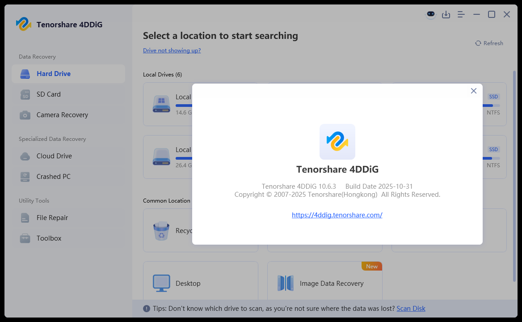Viewport: 522px width, 322px height.
Task: Open the 'Drive not showing up?' link
Action: pyautogui.click(x=172, y=50)
